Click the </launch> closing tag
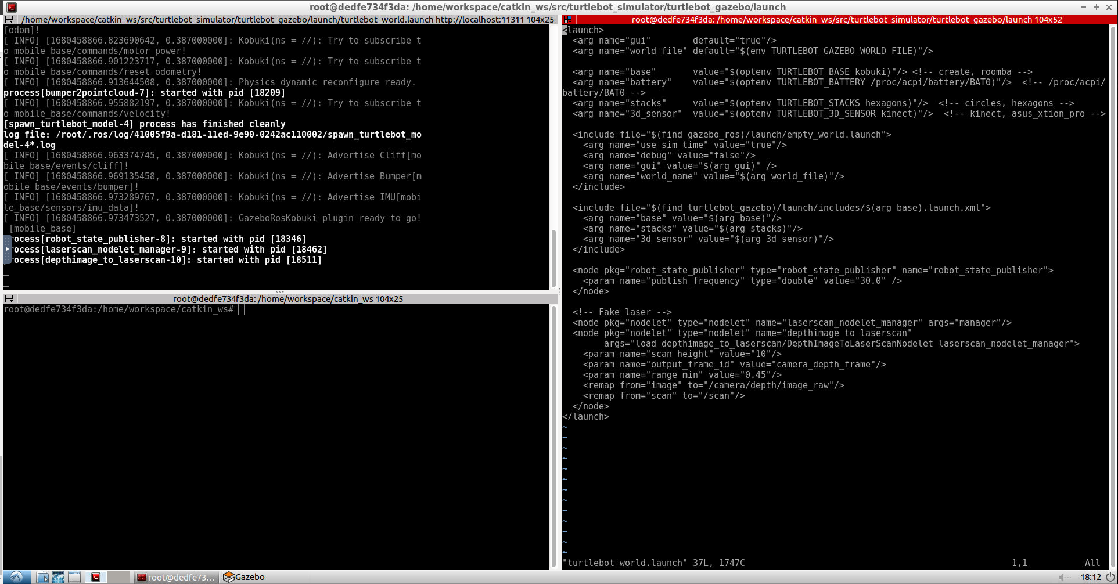1118x584 pixels. [x=585, y=417]
